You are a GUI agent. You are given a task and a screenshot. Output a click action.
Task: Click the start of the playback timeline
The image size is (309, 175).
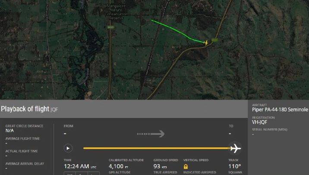click(x=84, y=148)
